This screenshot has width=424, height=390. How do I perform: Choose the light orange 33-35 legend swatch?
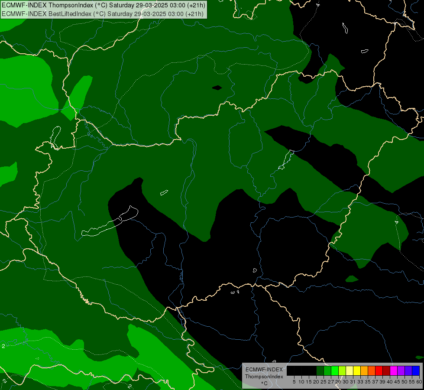(x=364, y=370)
